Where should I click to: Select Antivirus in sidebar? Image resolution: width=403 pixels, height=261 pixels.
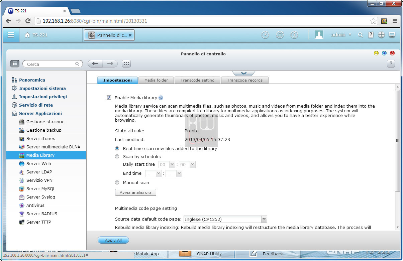(x=35, y=205)
